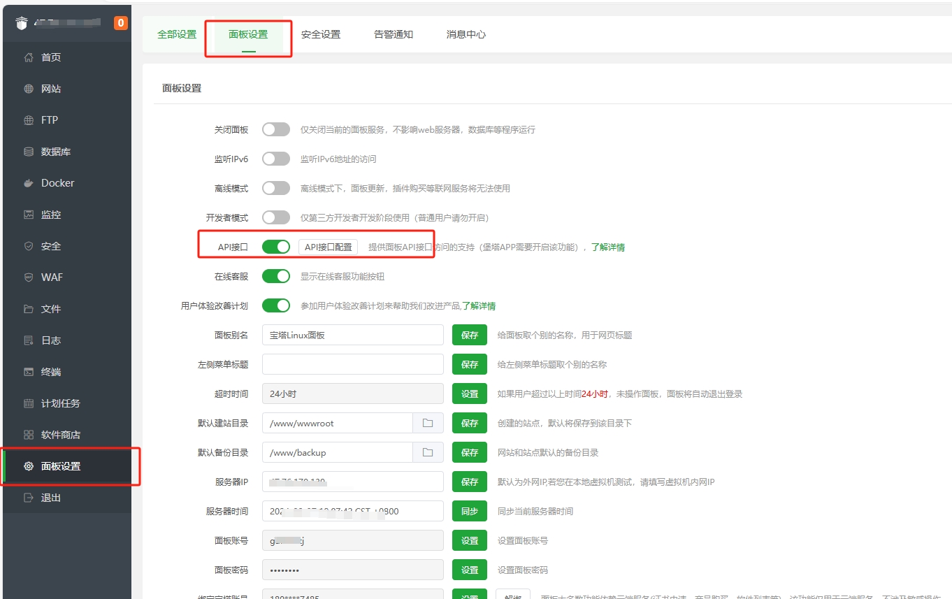Enable the 离线模式 switch
The image size is (952, 599).
[x=276, y=188]
